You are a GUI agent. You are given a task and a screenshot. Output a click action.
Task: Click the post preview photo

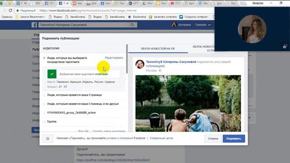pos(188,103)
